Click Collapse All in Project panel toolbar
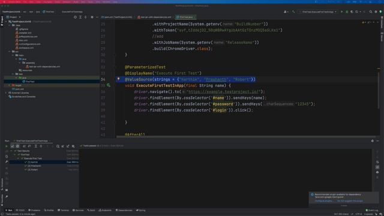 pos(85,17)
